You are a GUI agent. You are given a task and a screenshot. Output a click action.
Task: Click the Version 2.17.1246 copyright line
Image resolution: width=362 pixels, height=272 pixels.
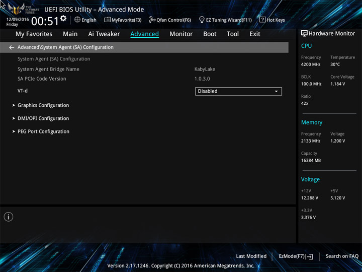[181, 265]
